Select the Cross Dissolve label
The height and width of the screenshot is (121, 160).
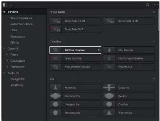pyautogui.click(x=73, y=58)
